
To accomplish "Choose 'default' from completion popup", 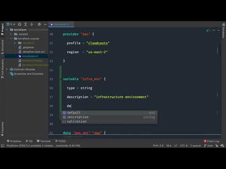I will (109, 113).
